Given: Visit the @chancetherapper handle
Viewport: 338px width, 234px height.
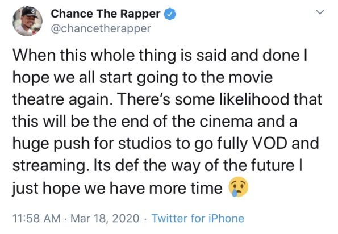Looking at the screenshot, I should coord(101,28).
